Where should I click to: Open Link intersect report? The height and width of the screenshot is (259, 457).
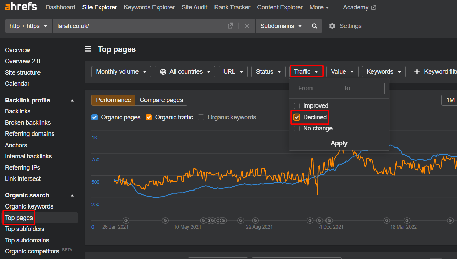[x=23, y=179]
